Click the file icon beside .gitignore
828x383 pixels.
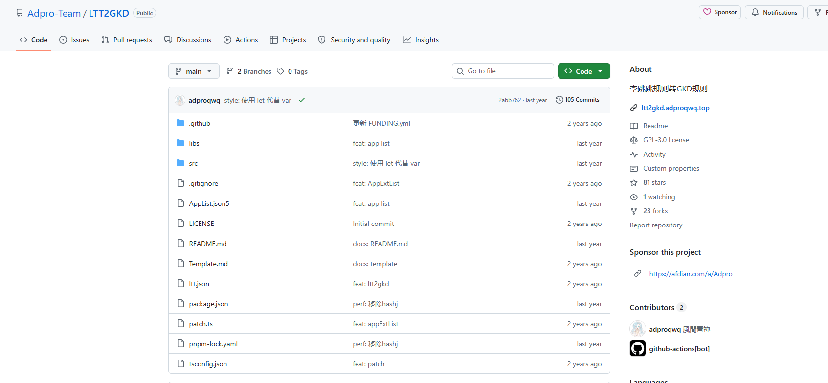point(180,183)
